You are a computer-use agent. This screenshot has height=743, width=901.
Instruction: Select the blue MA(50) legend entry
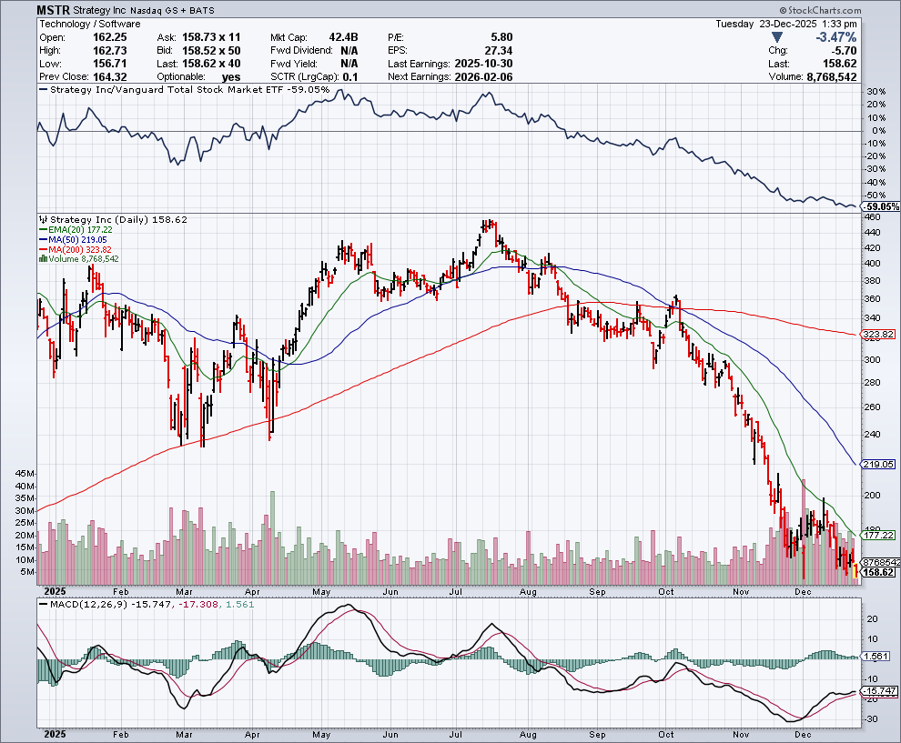[x=73, y=240]
